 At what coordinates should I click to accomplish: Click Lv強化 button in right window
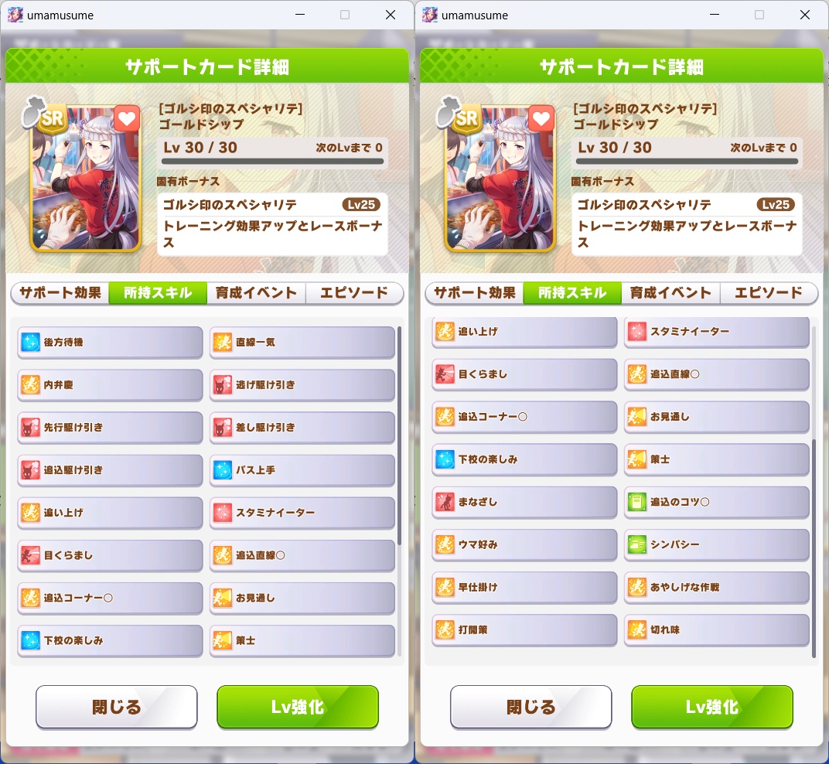[712, 707]
